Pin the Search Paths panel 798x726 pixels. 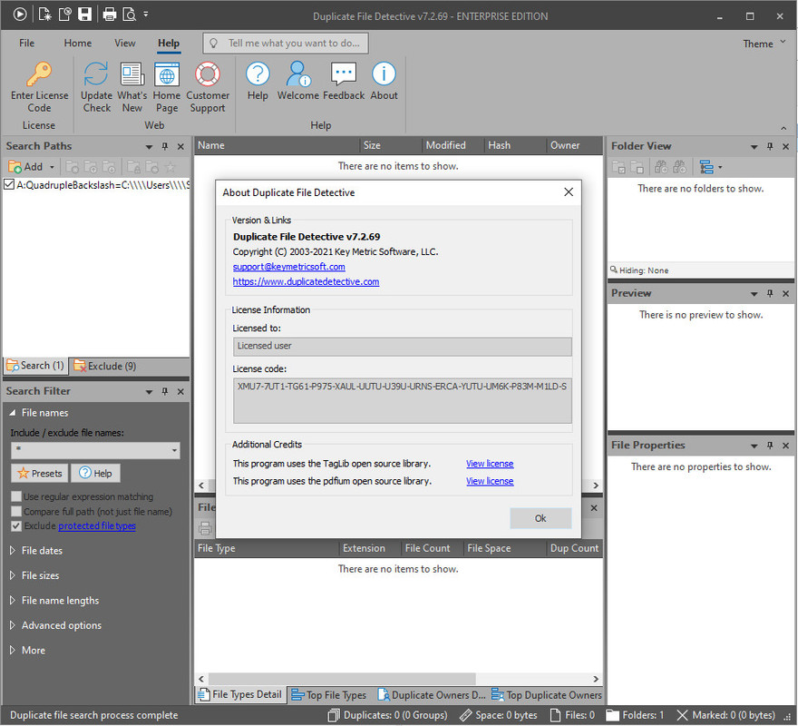tap(165, 147)
